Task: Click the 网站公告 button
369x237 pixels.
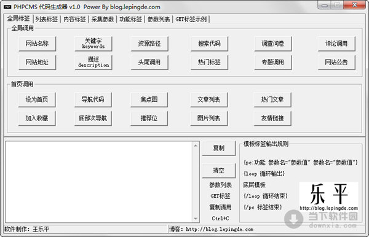Action: click(336, 62)
